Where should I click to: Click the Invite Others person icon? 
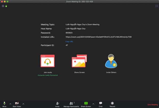coord(111,61)
